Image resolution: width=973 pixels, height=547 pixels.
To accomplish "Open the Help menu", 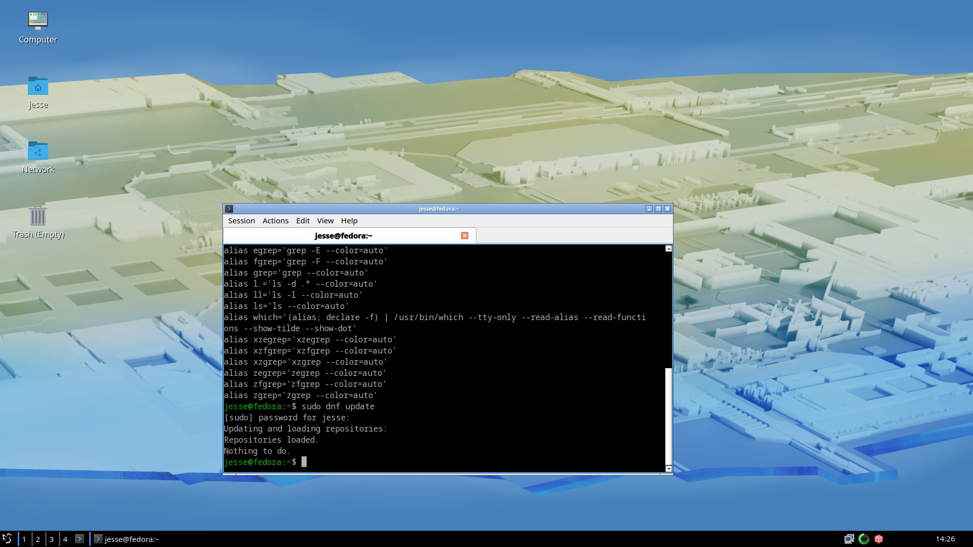I will click(x=349, y=221).
